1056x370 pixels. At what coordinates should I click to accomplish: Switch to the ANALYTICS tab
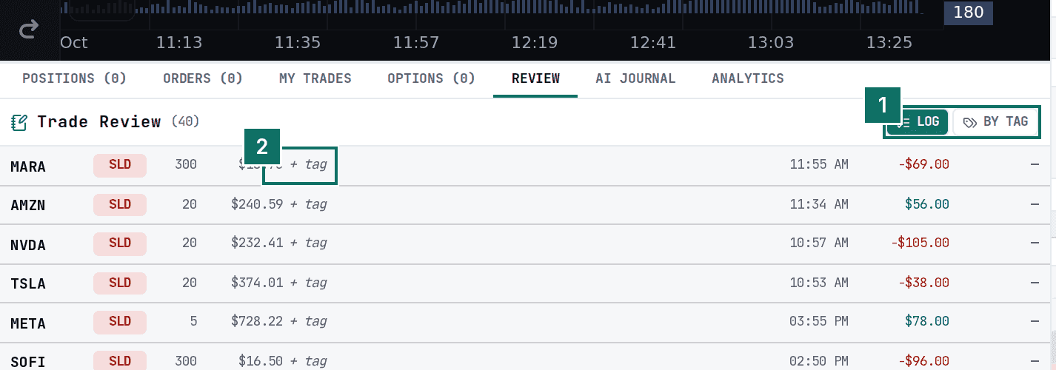pos(748,78)
